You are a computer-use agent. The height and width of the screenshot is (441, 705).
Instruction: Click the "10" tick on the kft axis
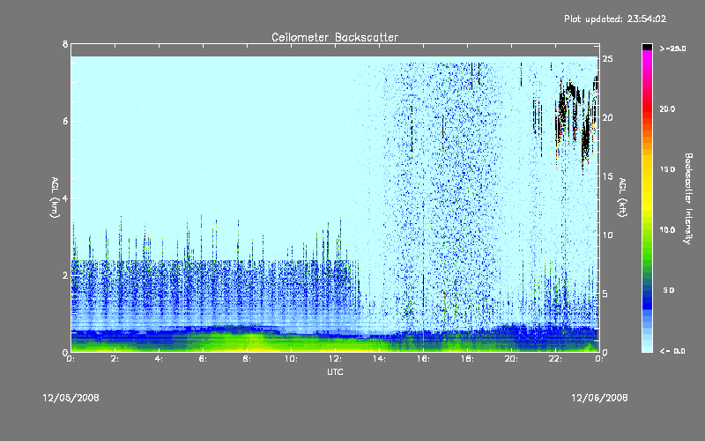[607, 235]
